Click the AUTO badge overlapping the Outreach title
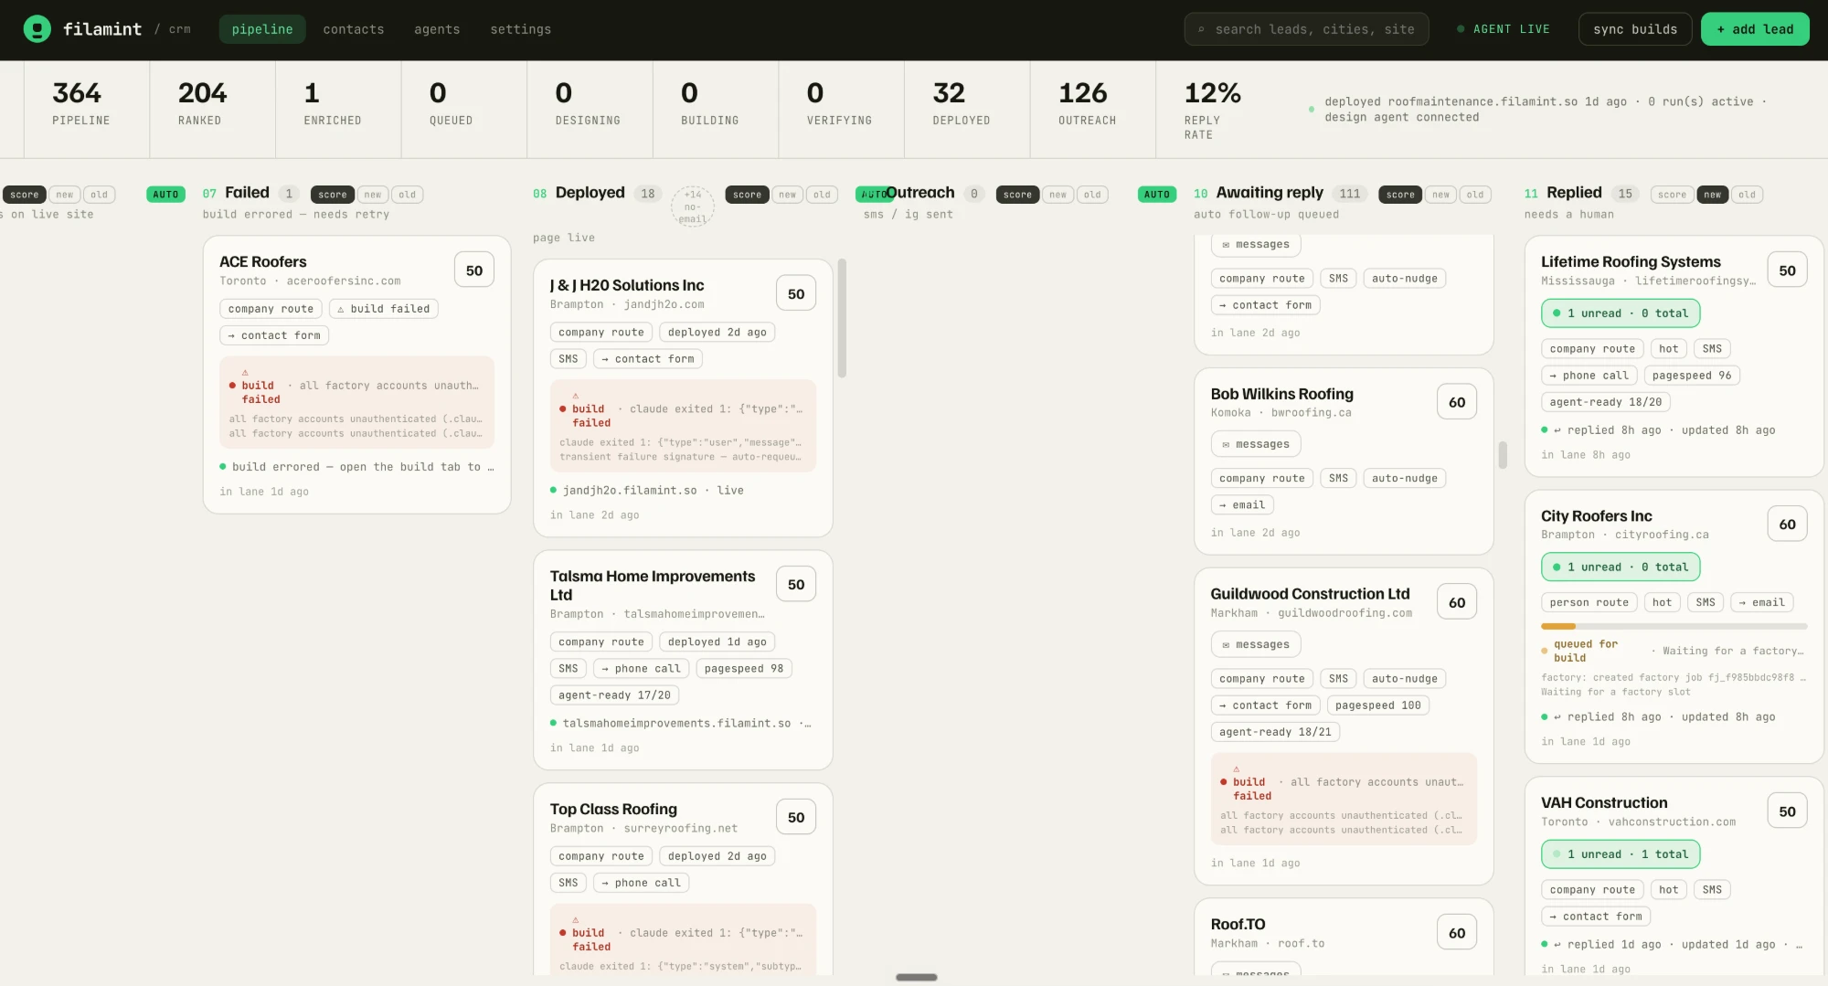1828x986 pixels. click(x=873, y=195)
